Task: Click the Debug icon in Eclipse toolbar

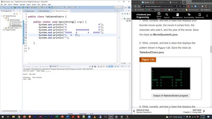Action: coord(19,7)
